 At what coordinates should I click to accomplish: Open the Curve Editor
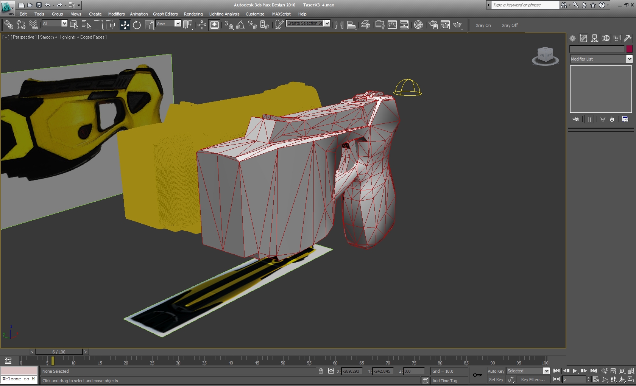point(392,25)
